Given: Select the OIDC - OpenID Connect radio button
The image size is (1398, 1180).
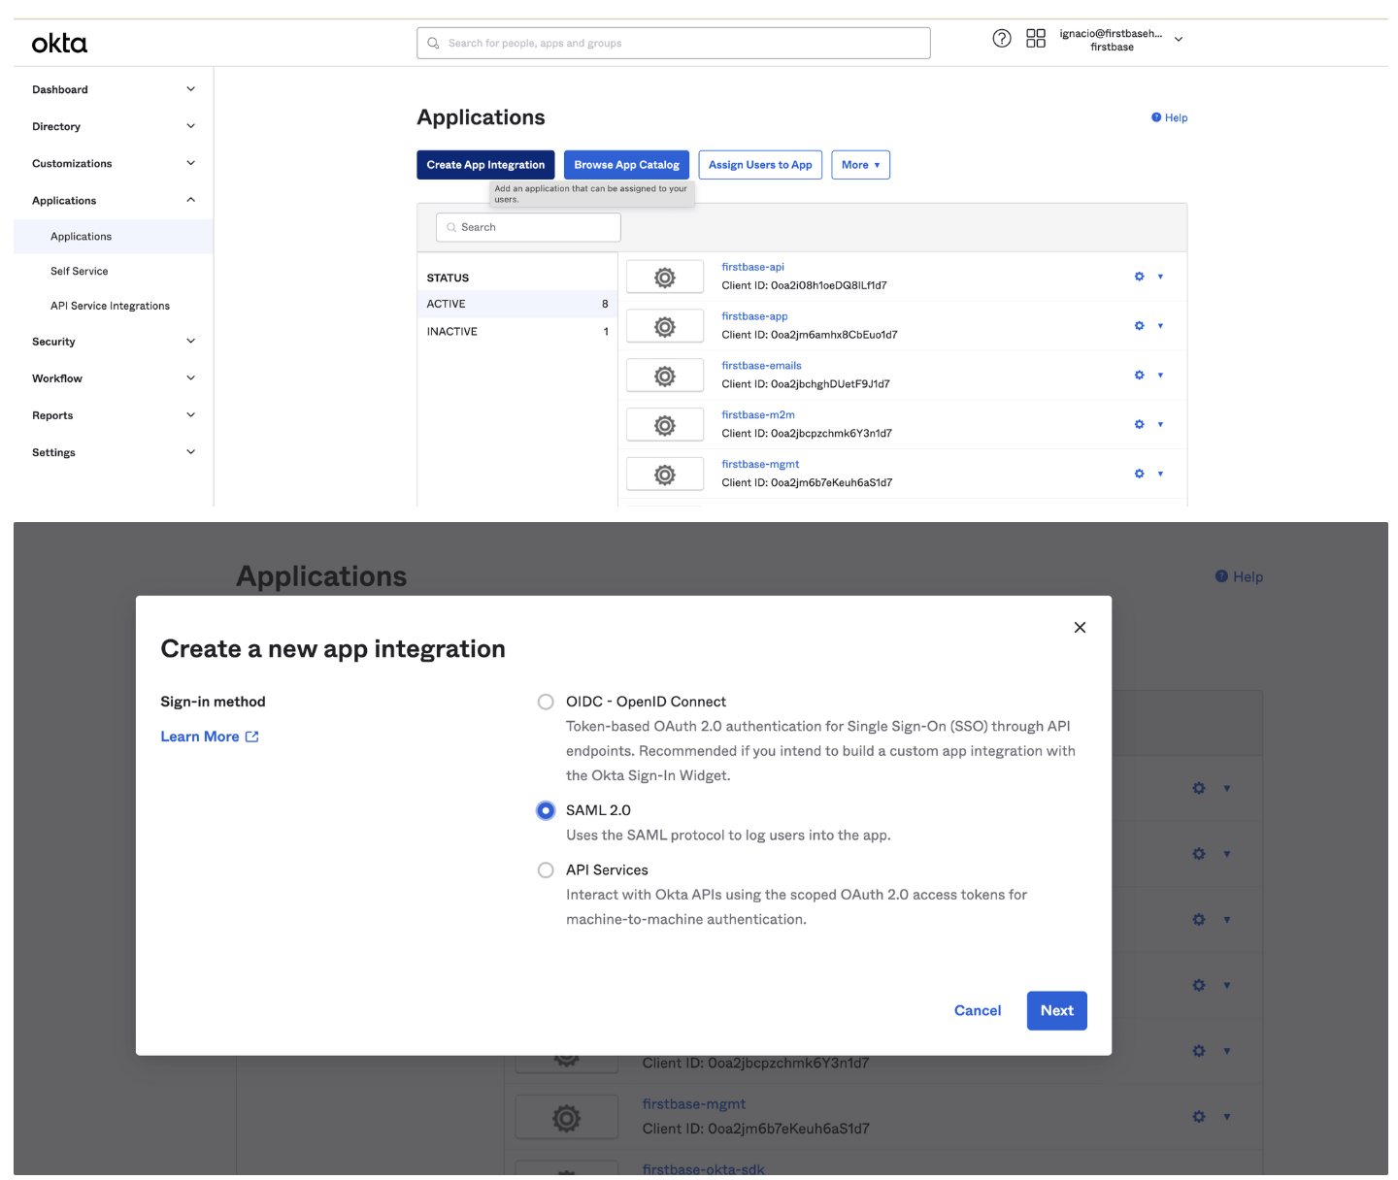Looking at the screenshot, I should point(546,702).
